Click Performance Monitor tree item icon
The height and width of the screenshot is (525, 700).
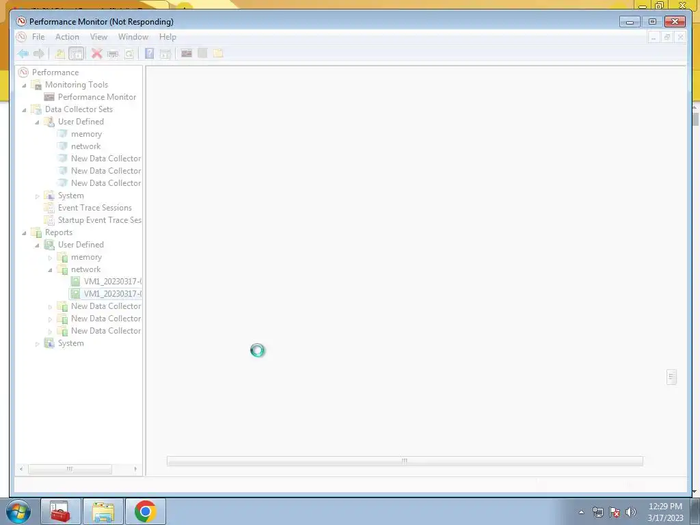49,97
